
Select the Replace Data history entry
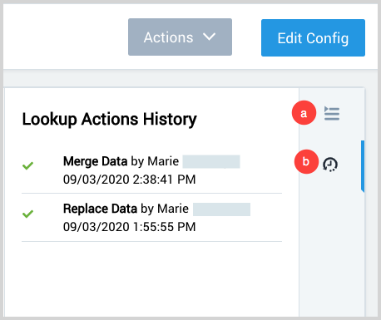[x=151, y=218]
